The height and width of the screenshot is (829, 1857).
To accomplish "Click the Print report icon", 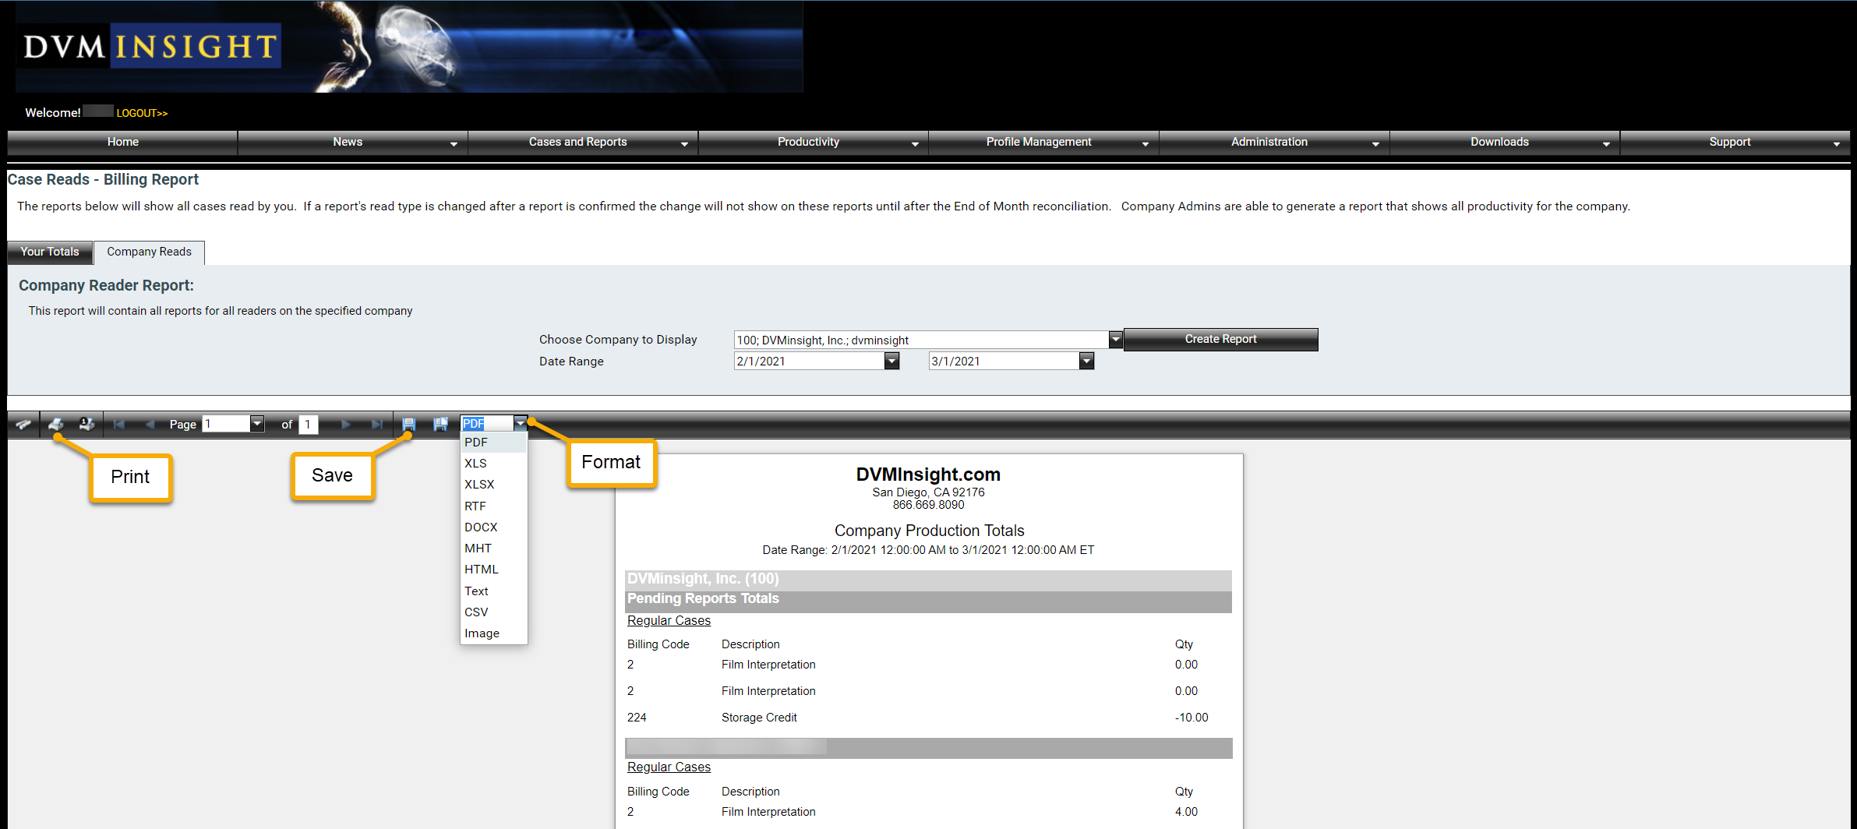I will [x=55, y=425].
